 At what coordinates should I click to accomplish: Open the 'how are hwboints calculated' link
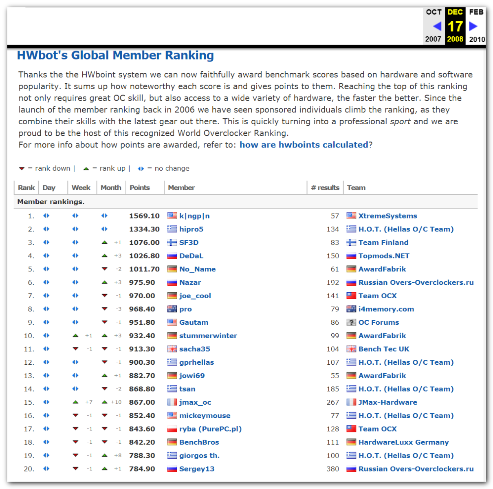(304, 145)
